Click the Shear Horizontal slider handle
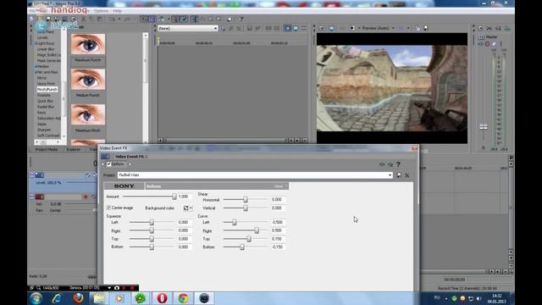Screen dimensions: 542x305 coord(246,200)
